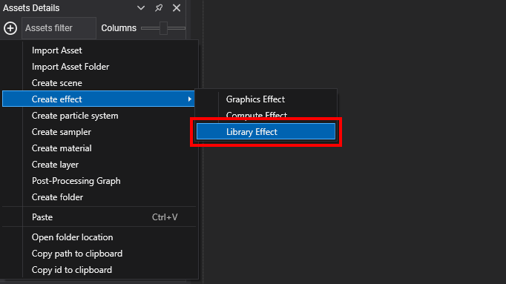
Task: Choose Compute Effect in submenu
Action: coord(266,115)
